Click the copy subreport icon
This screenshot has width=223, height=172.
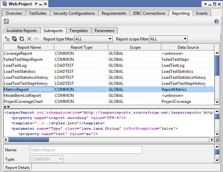click(x=22, y=39)
